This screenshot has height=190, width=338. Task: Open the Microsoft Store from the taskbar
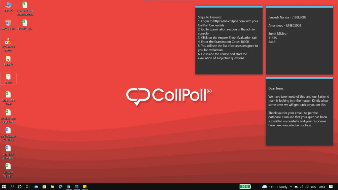pyautogui.click(x=44, y=187)
